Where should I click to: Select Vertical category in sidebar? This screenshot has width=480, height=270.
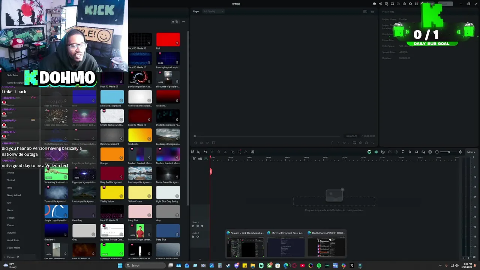(11, 180)
